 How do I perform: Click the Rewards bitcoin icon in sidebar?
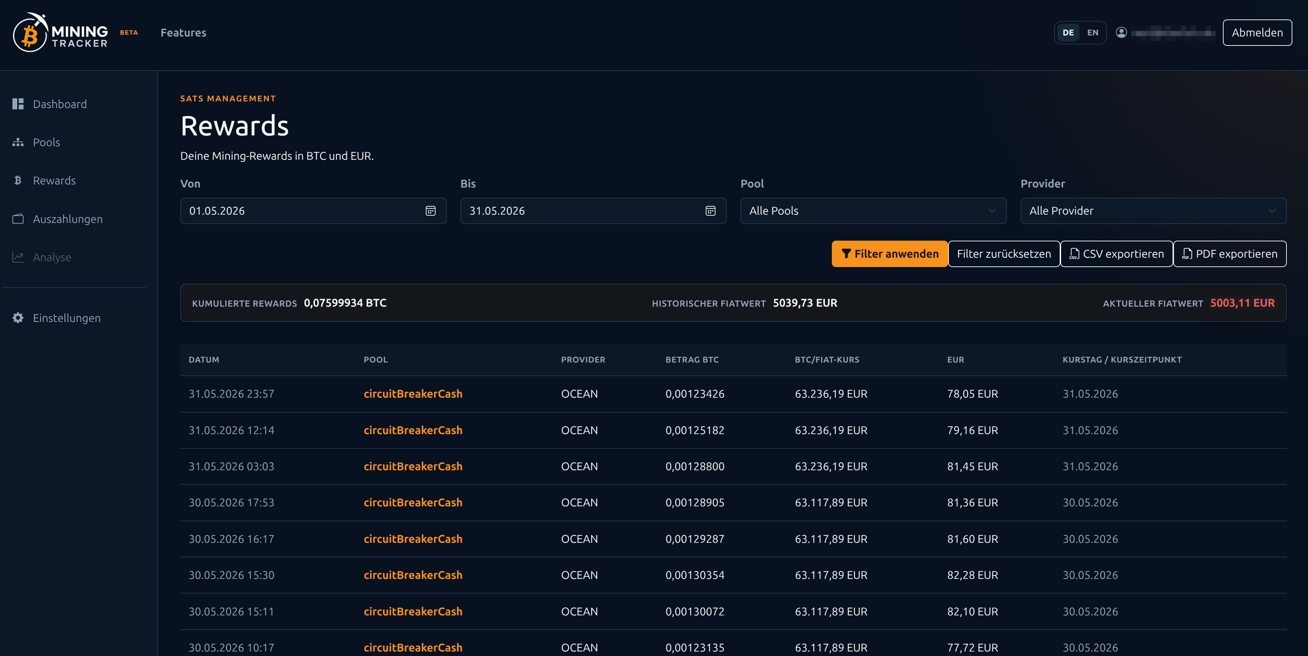[x=18, y=180]
